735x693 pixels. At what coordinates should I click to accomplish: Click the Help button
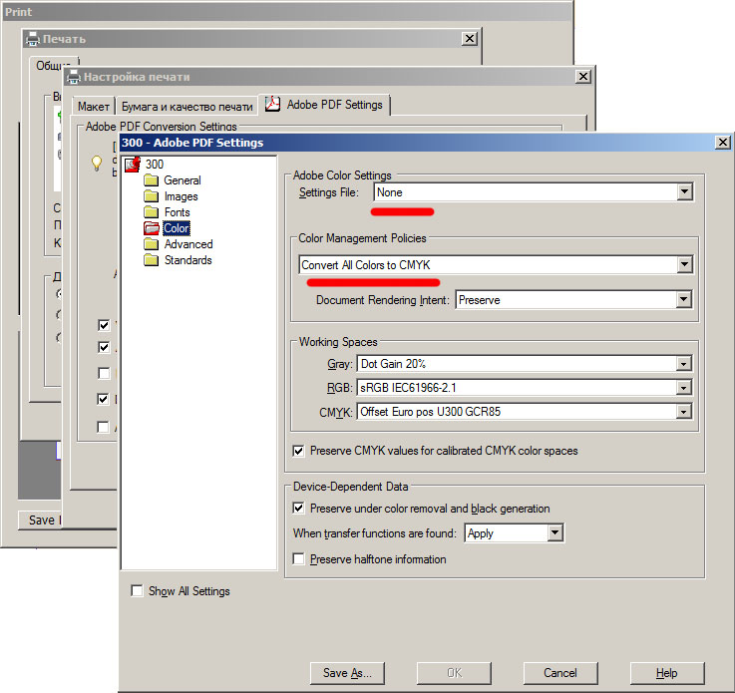(667, 673)
